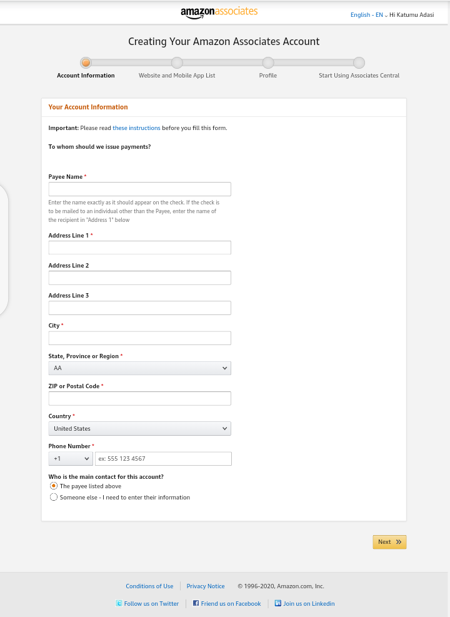Click the Account Information step label
450x617 pixels.
pos(86,76)
